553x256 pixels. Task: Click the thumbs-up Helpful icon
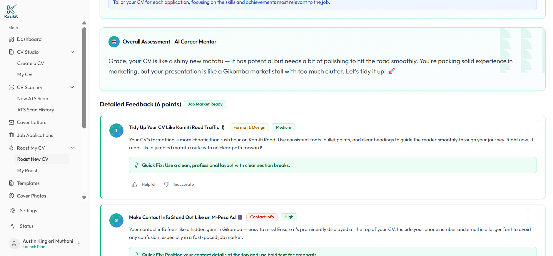click(x=135, y=185)
